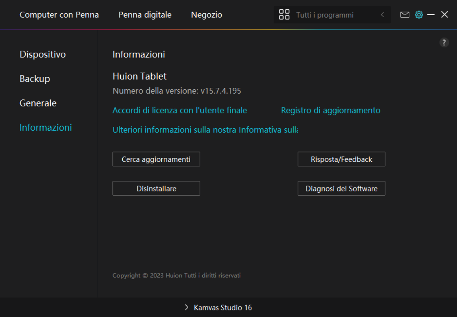Click the Tutti i programmi grid icon
Viewport: 457px width, 317px height.
[284, 15]
